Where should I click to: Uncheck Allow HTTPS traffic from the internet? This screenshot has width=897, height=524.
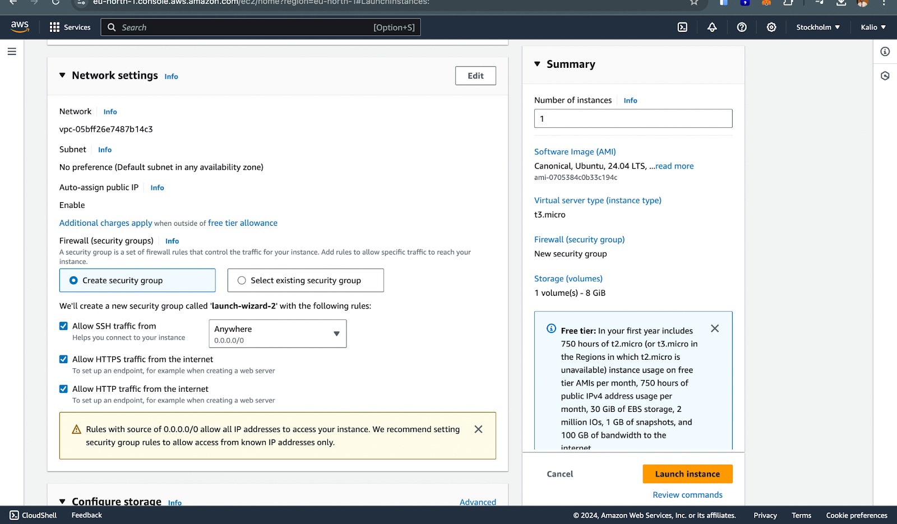[x=63, y=359]
